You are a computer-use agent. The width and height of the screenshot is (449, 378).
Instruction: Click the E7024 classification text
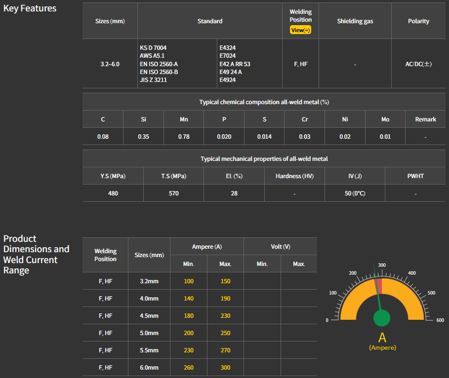click(x=228, y=56)
